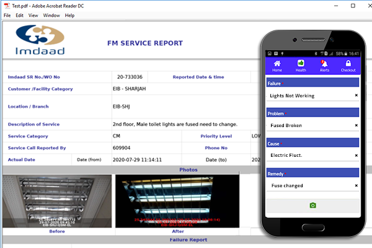Click the After caption
The image size is (372, 248).
tap(178, 231)
